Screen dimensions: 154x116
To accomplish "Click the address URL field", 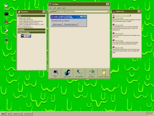I will pyautogui.click(x=82, y=11).
